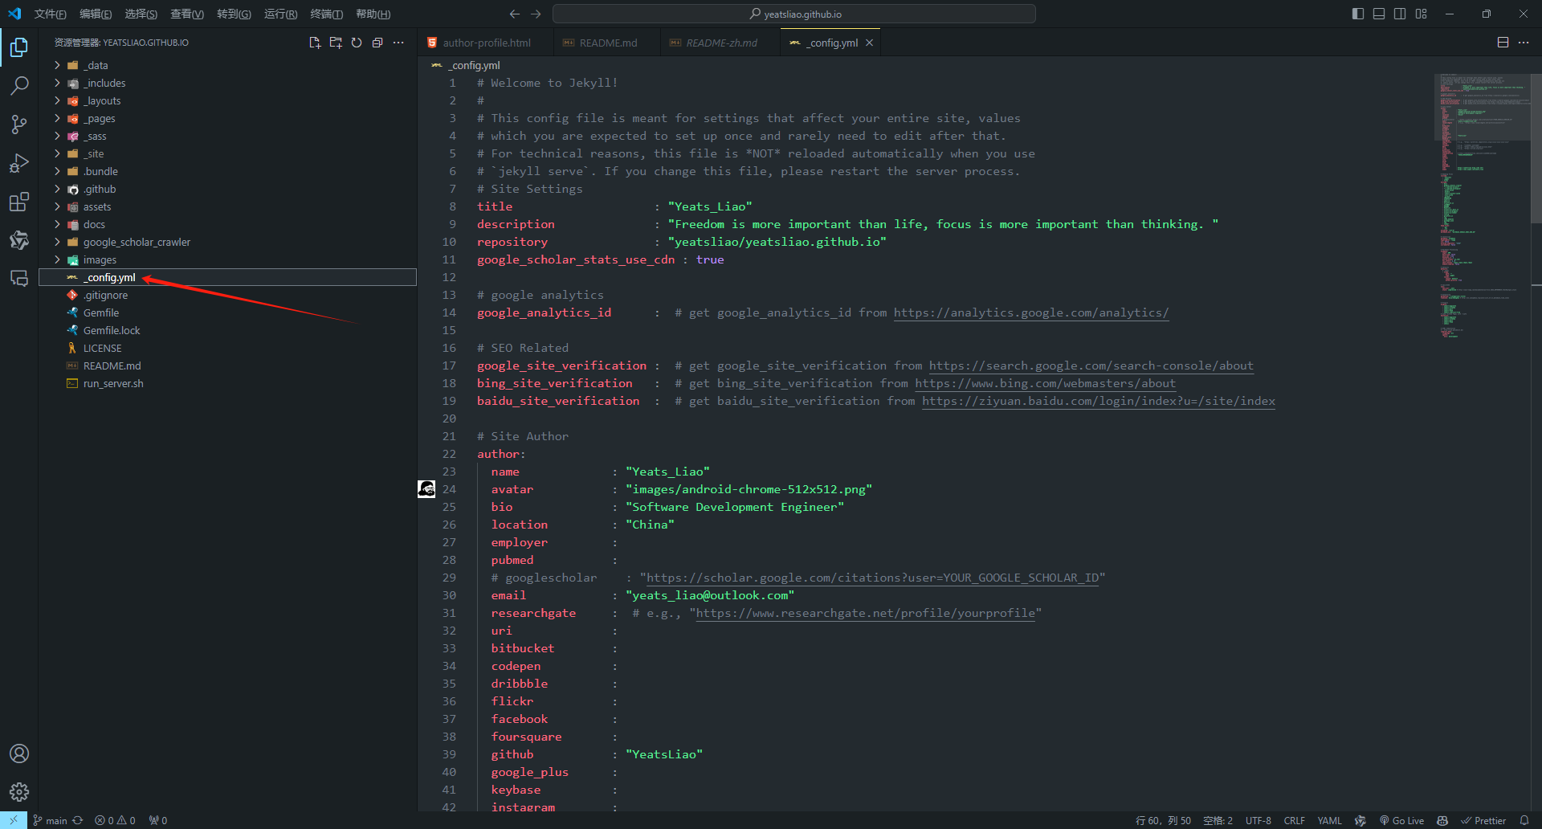Click the Go Live status bar button
The width and height of the screenshot is (1542, 829).
pos(1402,820)
